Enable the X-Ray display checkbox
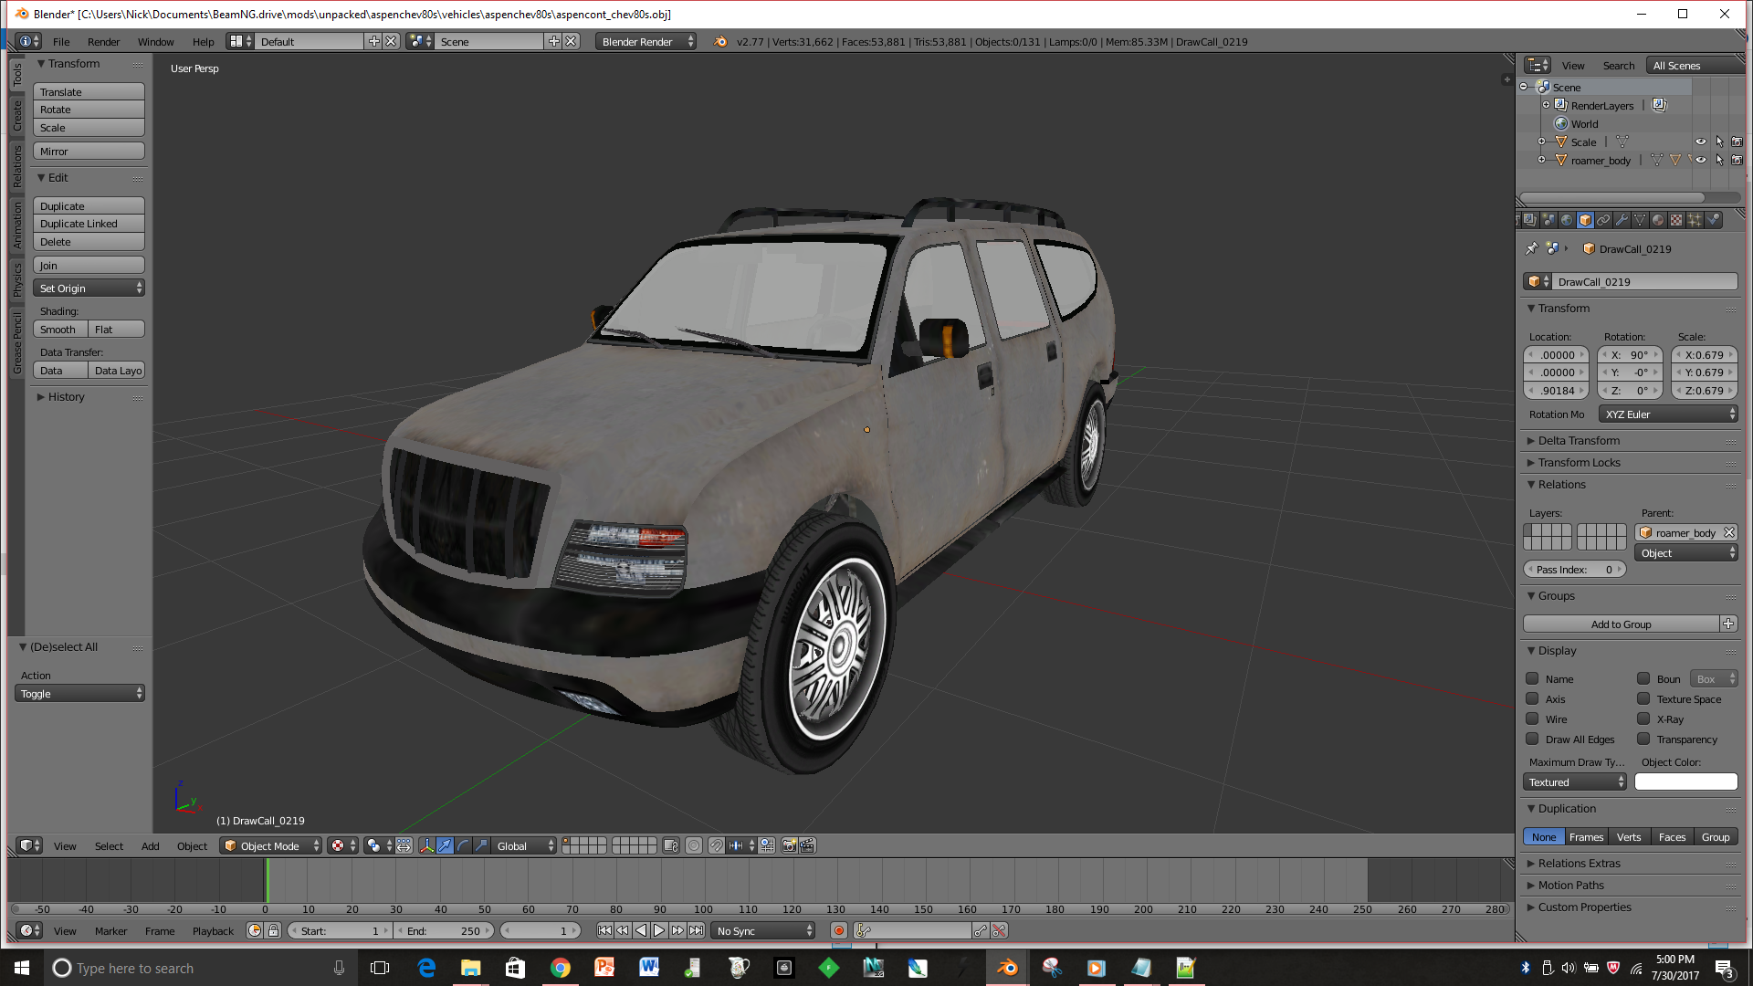This screenshot has width=1753, height=986. (x=1643, y=719)
